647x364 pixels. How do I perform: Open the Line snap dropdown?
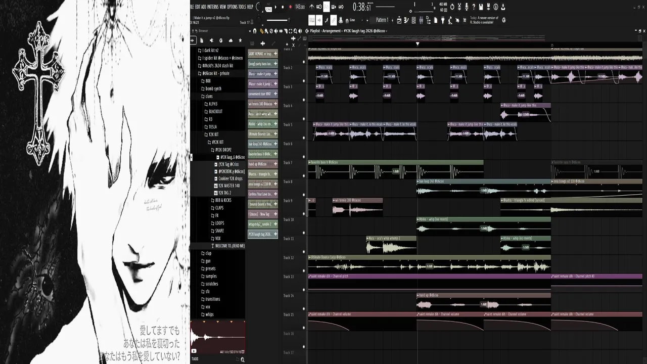(x=356, y=20)
